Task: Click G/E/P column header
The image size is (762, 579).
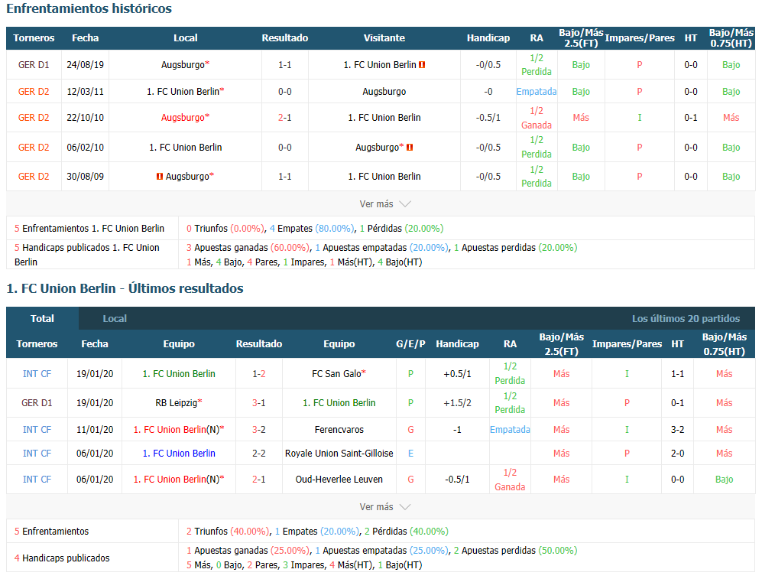Action: click(x=410, y=344)
